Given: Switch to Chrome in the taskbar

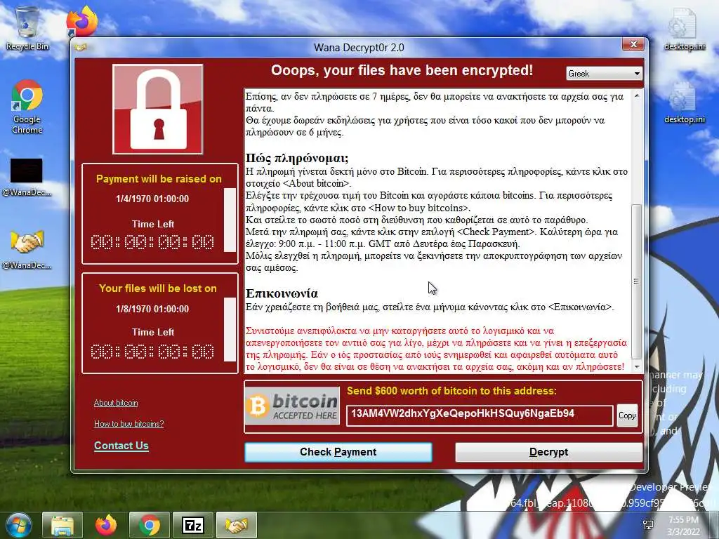Looking at the screenshot, I should pos(150,525).
